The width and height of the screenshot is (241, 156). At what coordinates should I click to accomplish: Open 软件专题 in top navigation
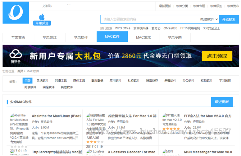click(x=199, y=6)
